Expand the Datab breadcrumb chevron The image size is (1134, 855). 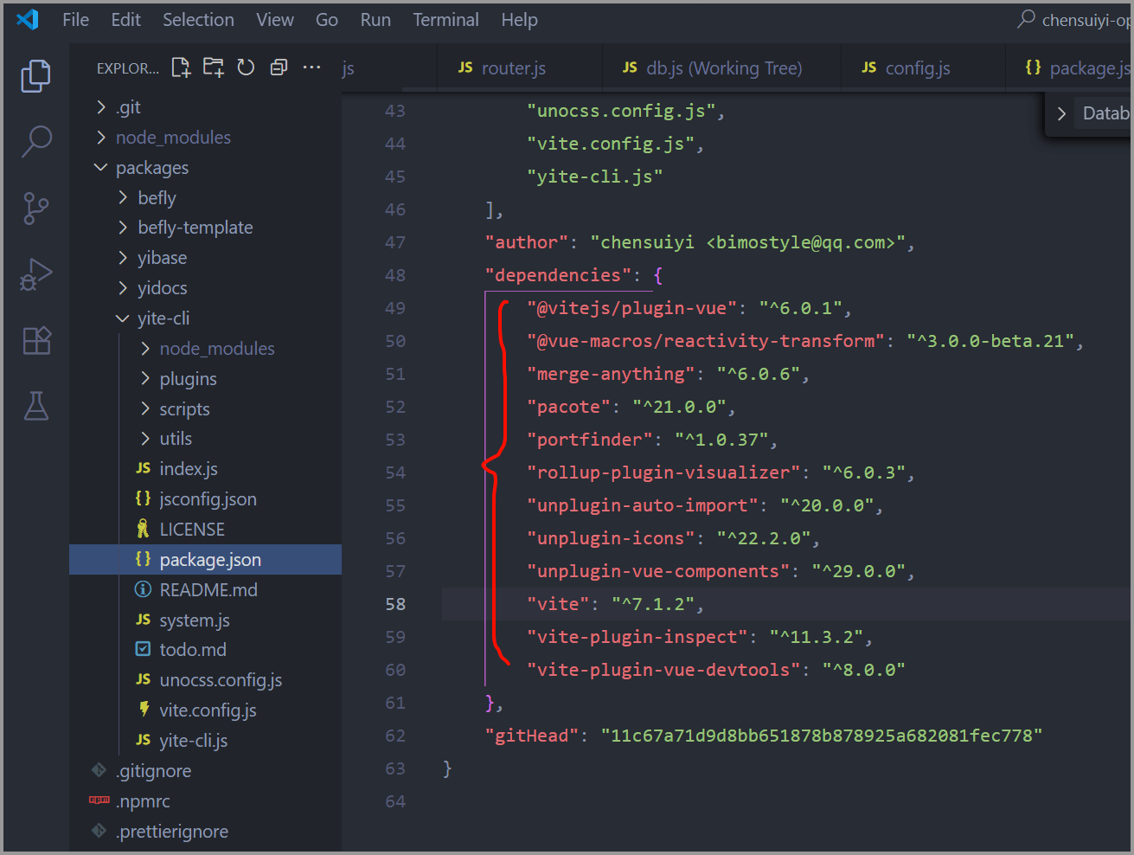pos(1061,113)
